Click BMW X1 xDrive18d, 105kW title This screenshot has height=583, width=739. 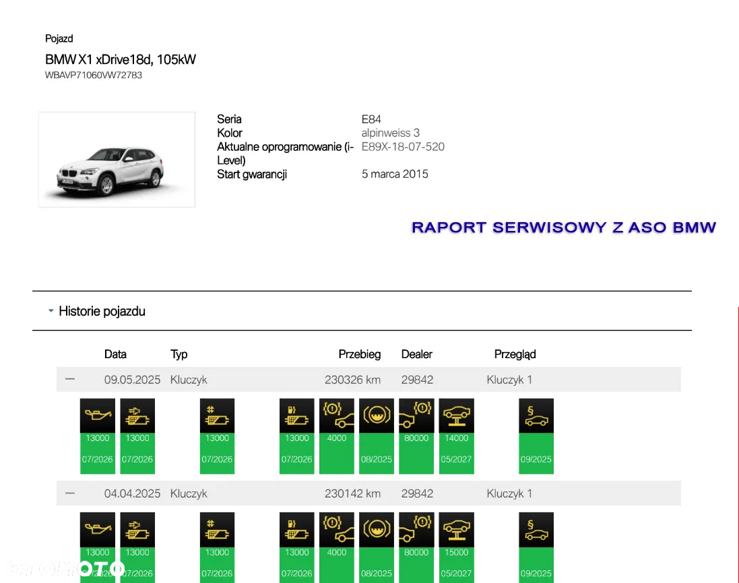pos(120,59)
